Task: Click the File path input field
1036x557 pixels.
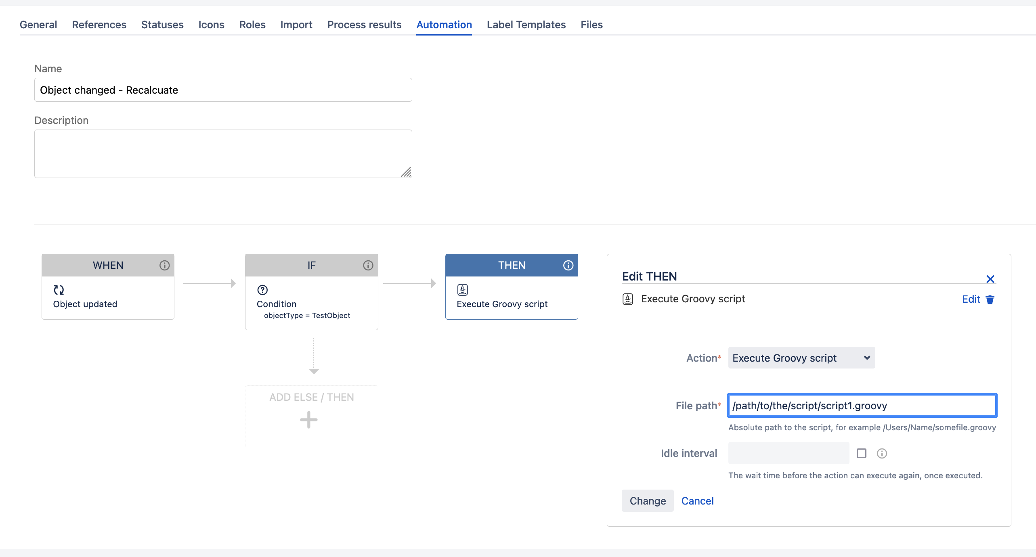Action: click(862, 406)
